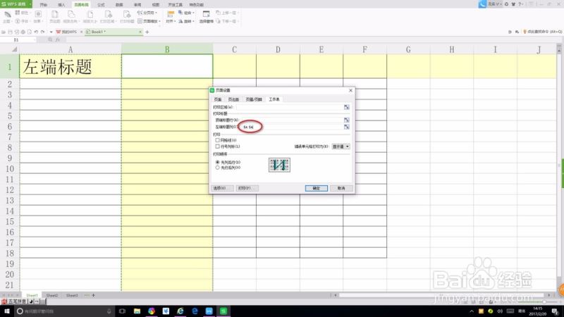Open File Explorer from taskbar
The image size is (564, 317).
pyautogui.click(x=137, y=311)
